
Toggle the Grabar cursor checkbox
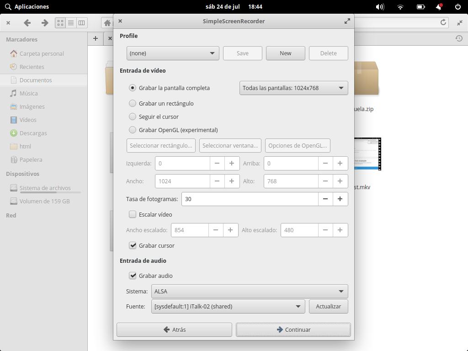tap(133, 245)
